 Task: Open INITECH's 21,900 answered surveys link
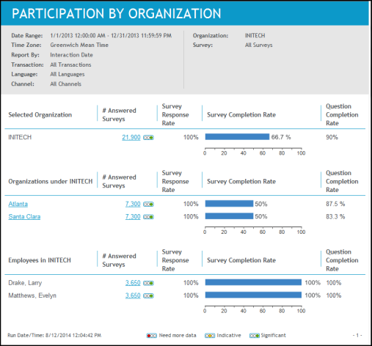click(131, 137)
